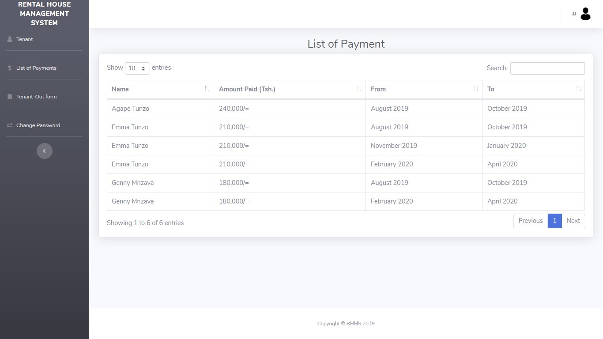The image size is (603, 339).
Task: Sort by To column sort icon
Action: (578, 89)
